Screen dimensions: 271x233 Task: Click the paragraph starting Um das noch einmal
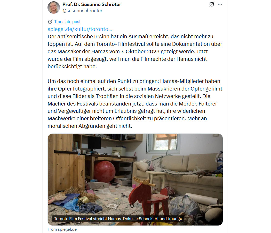point(135,104)
